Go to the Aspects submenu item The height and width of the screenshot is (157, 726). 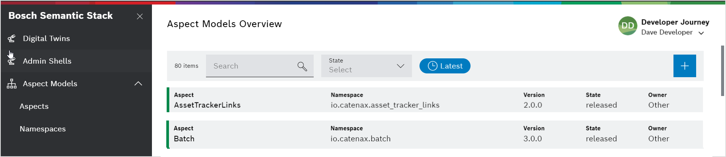click(x=34, y=106)
